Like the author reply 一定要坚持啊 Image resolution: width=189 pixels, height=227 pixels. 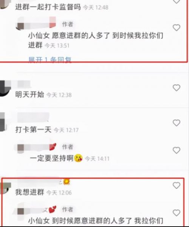(x=177, y=150)
